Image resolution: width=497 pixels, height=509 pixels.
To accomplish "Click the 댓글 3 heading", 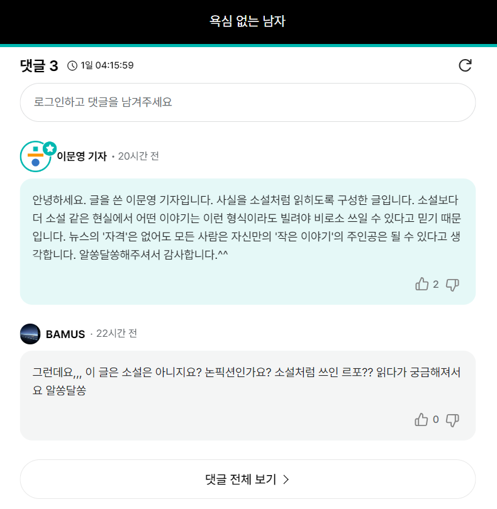I will pos(39,65).
